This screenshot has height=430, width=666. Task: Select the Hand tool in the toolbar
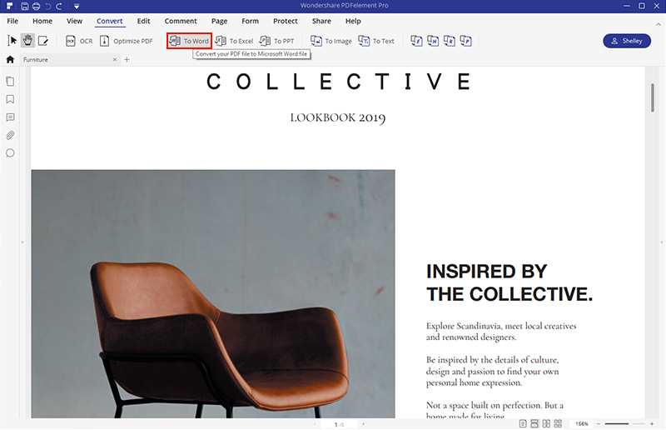27,41
